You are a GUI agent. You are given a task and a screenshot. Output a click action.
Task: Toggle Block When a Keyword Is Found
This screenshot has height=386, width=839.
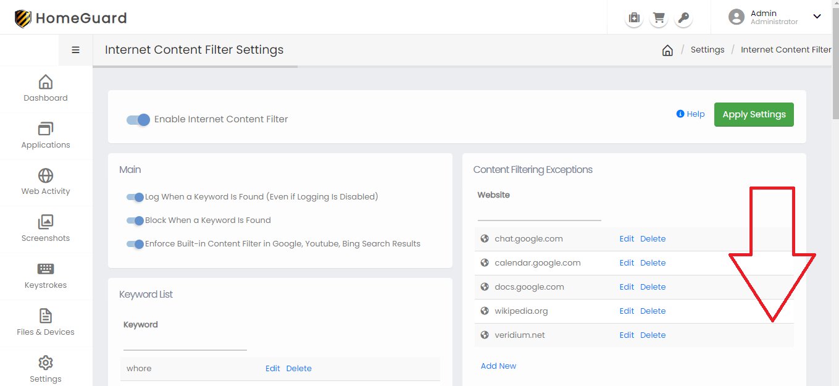(135, 220)
